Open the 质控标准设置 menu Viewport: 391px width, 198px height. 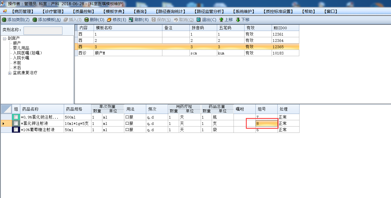[278, 12]
